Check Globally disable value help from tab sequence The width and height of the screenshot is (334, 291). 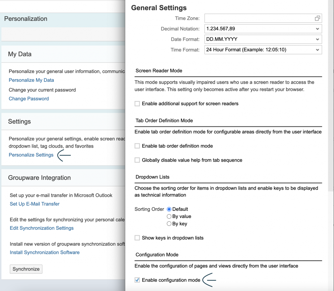pyautogui.click(x=137, y=160)
